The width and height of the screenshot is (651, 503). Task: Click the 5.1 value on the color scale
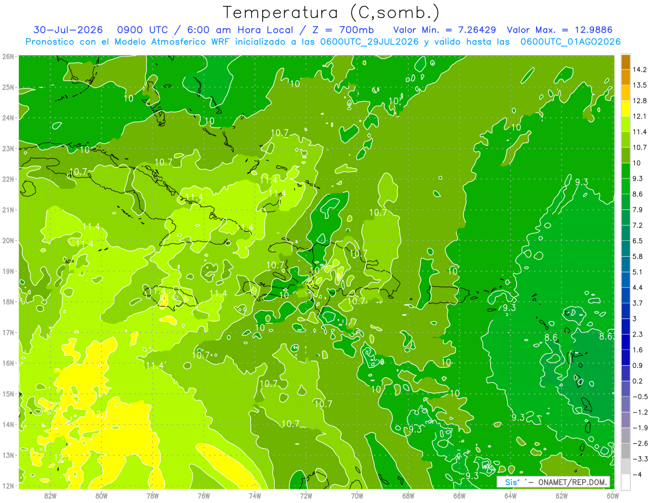(x=637, y=272)
